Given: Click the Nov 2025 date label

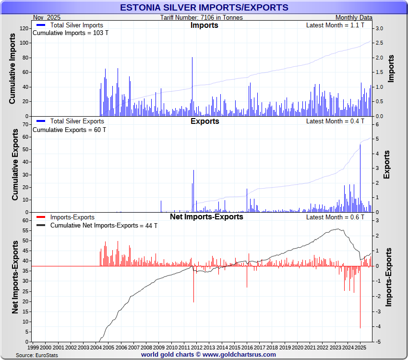Looking at the screenshot, I should coord(47,17).
